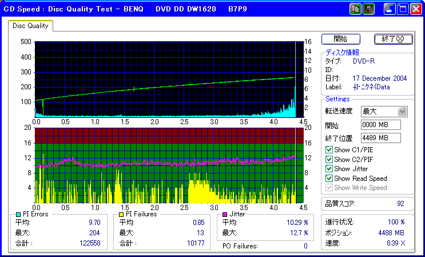Open the 転送速度 speed dropdown
The height and width of the screenshot is (257, 425).
pyautogui.click(x=403, y=112)
